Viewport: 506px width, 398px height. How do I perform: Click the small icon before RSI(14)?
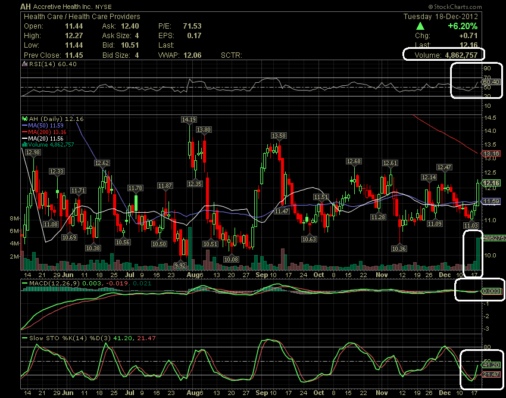coord(24,64)
